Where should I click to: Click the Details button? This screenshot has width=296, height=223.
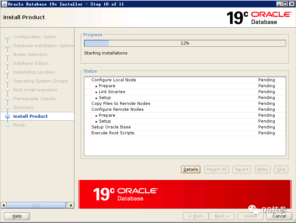(x=191, y=169)
